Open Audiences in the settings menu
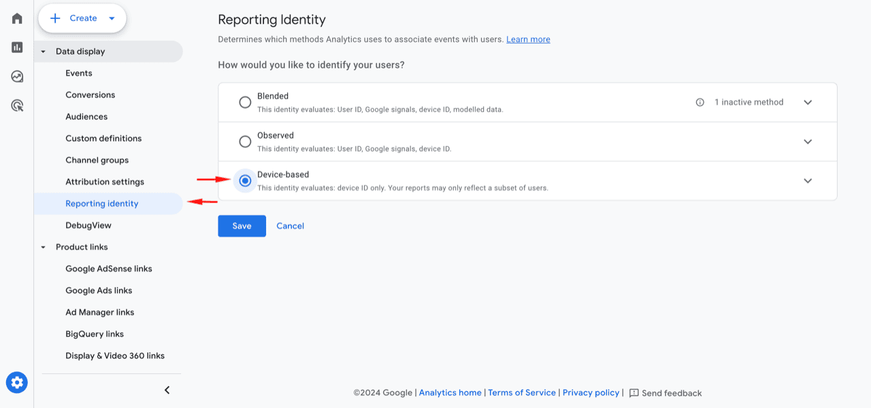The height and width of the screenshot is (408, 871). coord(86,117)
